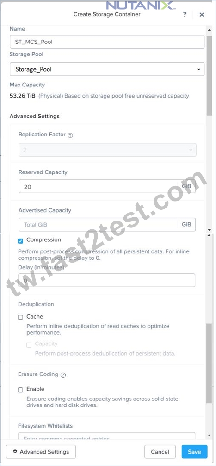216x466 pixels.
Task: Click the Cancel button
Action: click(160, 451)
